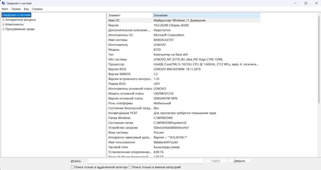Image resolution: width=321 pixels, height=170 pixels.
Task: Click the SKU системы Yoga C740-15IML value
Action: (188, 60)
